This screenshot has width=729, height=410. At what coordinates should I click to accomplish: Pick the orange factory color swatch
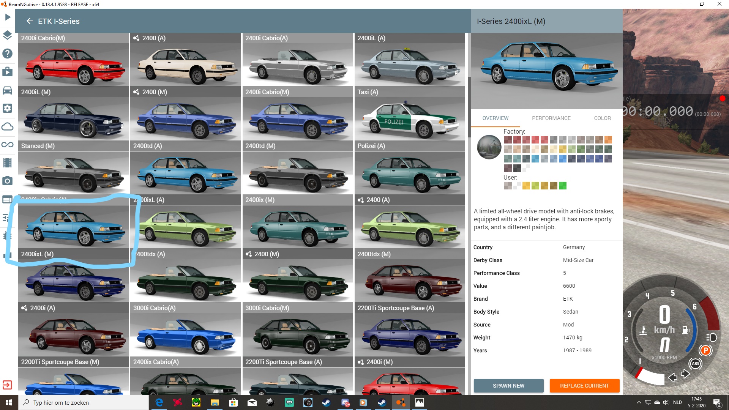pyautogui.click(x=608, y=140)
